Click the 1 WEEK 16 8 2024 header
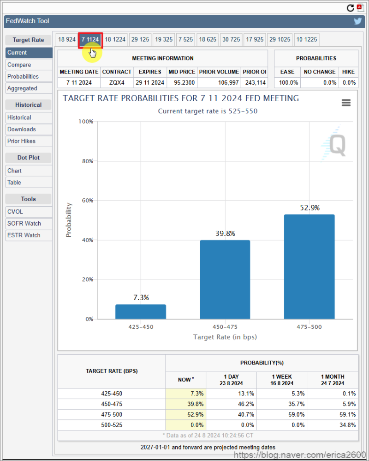 coord(282,380)
